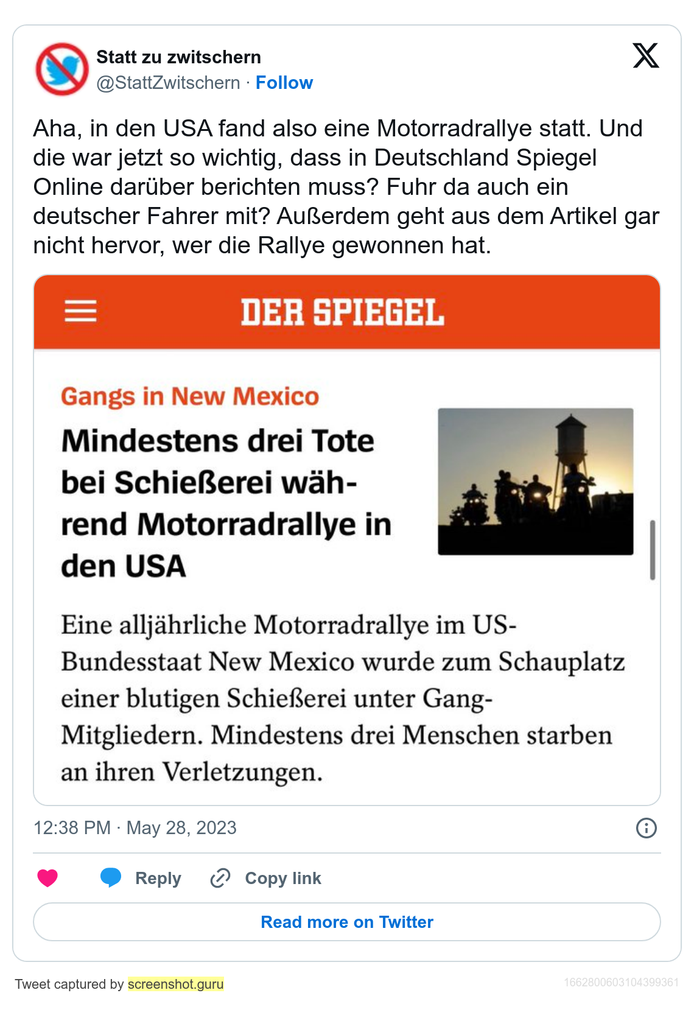Click the Mindestens drei Tote article headline
The height and width of the screenshot is (1018, 694).
(x=226, y=503)
